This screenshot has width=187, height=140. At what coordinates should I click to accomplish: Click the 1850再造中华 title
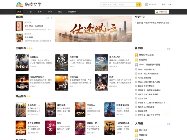tap(123, 123)
